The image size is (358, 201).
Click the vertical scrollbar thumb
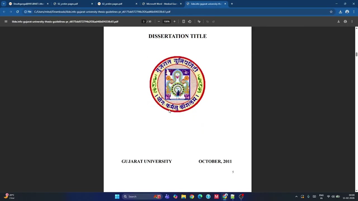(x=356, y=54)
